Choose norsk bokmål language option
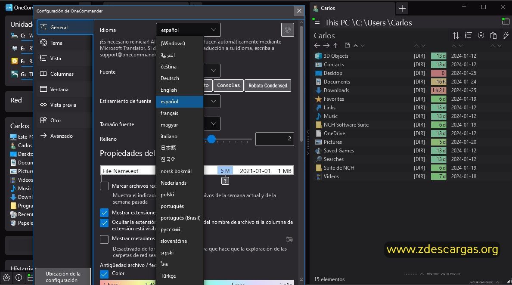512x285 pixels. pyautogui.click(x=180, y=171)
